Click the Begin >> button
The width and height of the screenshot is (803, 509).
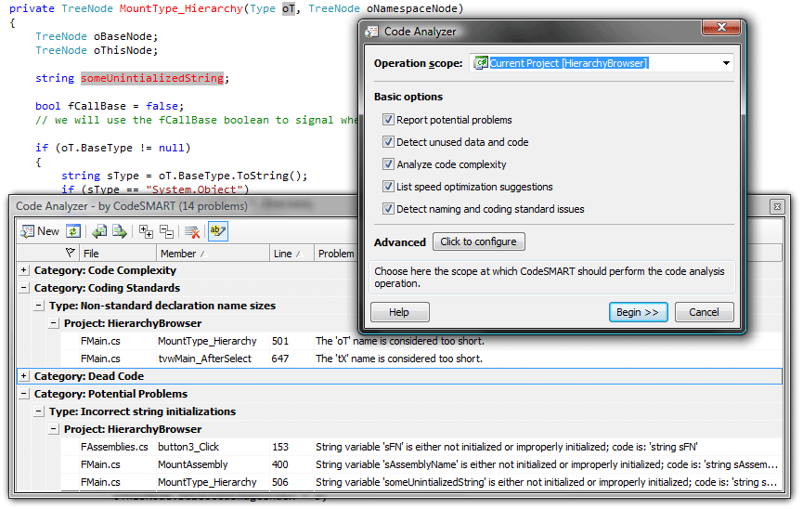click(638, 312)
